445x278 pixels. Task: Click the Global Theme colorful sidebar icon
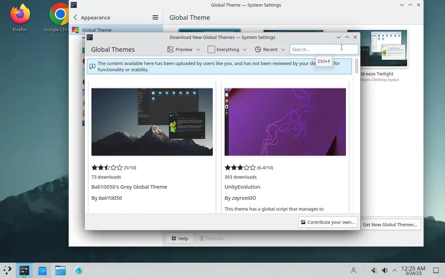click(x=75, y=30)
